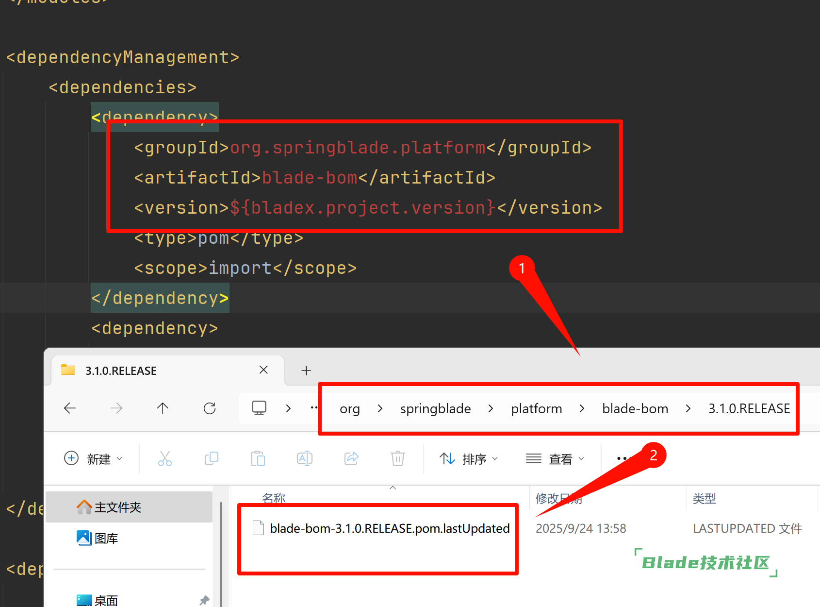Add a new Explorer tab
The width and height of the screenshot is (820, 607).
pos(306,371)
